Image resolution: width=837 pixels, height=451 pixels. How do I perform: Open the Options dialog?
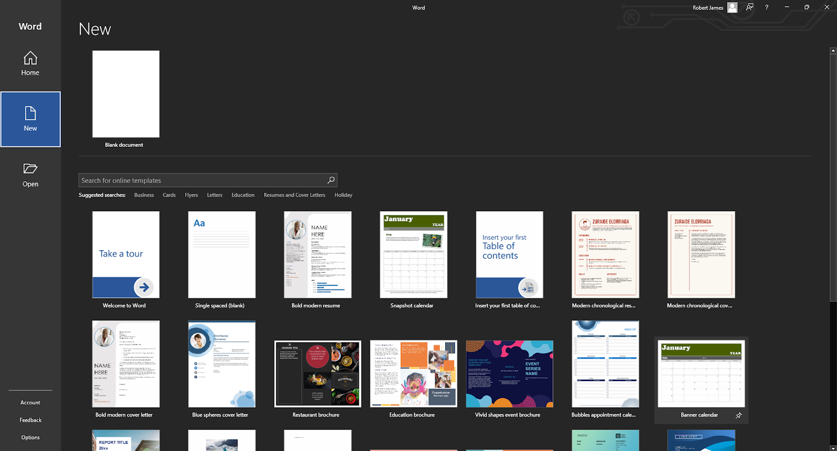[30, 437]
